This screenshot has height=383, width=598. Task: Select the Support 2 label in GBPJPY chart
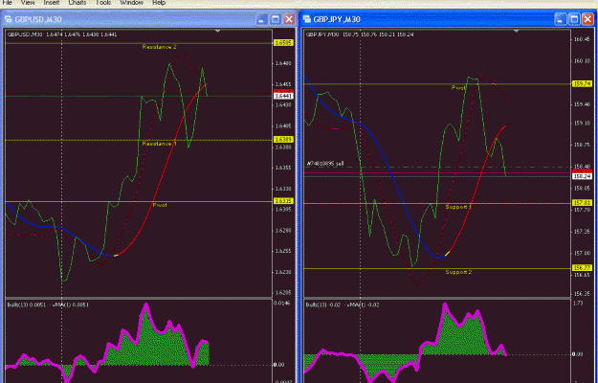point(459,272)
